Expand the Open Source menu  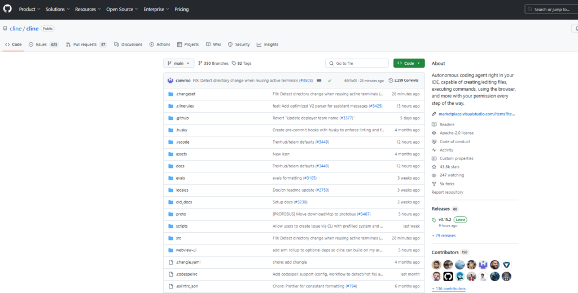[122, 9]
